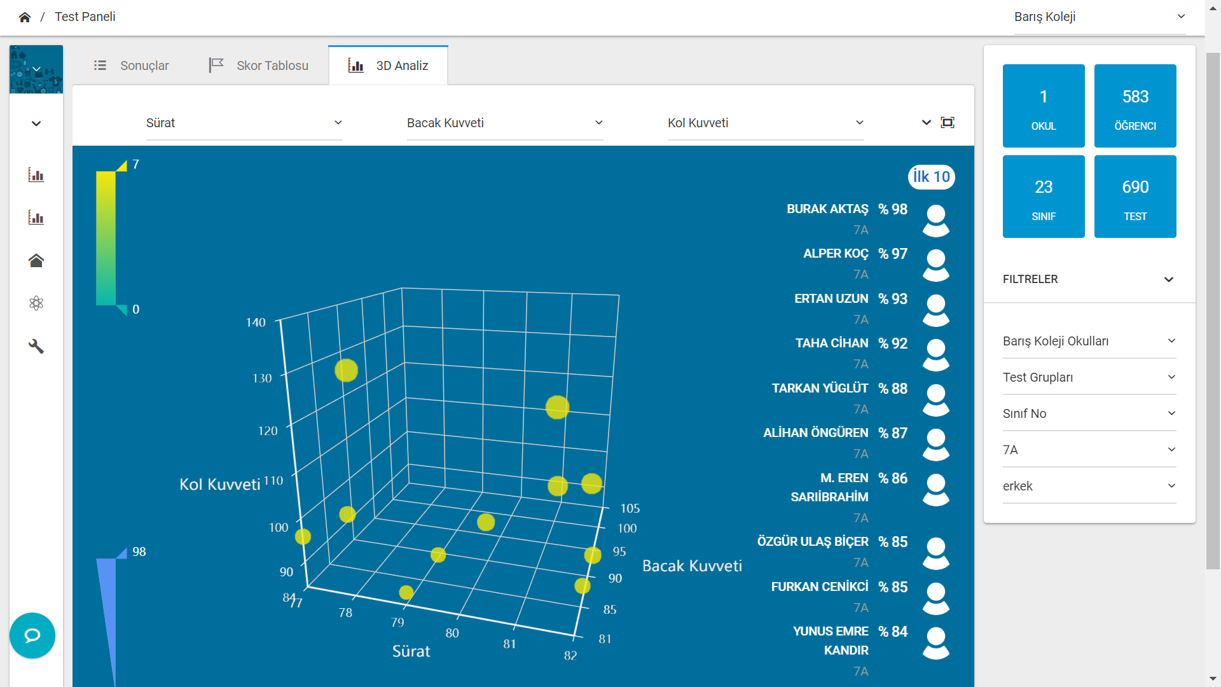Switch to the Skor Tablosu tab
Image resolution: width=1221 pixels, height=687 pixels.
pos(259,66)
